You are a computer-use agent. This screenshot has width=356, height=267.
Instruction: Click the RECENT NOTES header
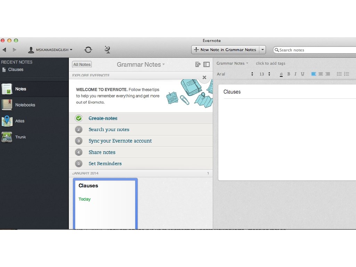click(x=17, y=62)
